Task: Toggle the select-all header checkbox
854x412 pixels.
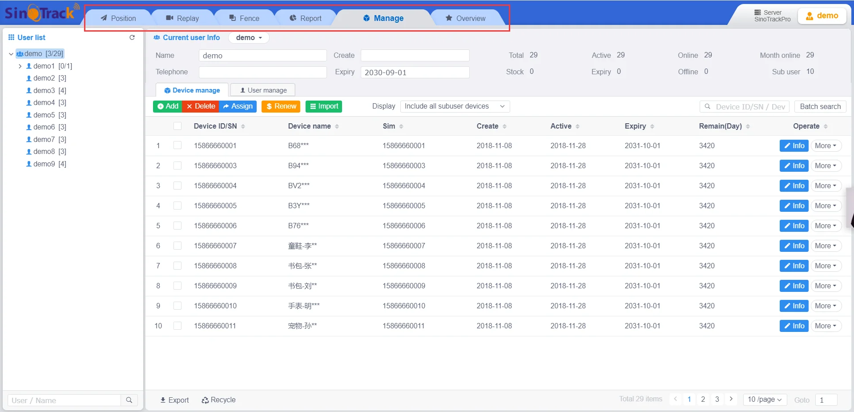Action: tap(177, 126)
